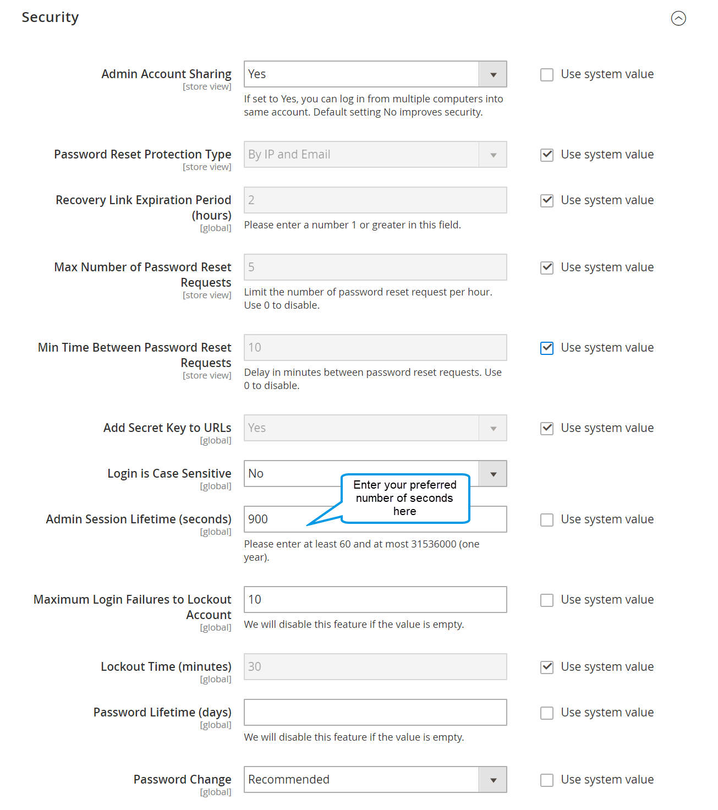Click the Maximum Login Failures input field
Image resolution: width=718 pixels, height=810 pixels.
(x=375, y=600)
